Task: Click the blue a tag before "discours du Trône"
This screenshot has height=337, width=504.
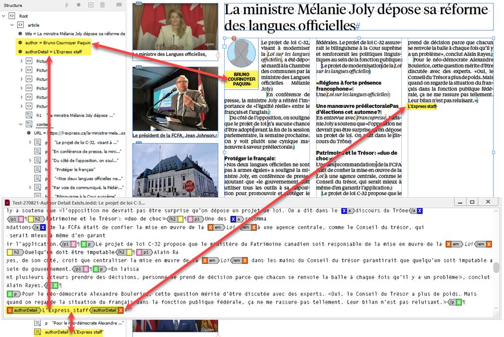Action: click(347, 211)
